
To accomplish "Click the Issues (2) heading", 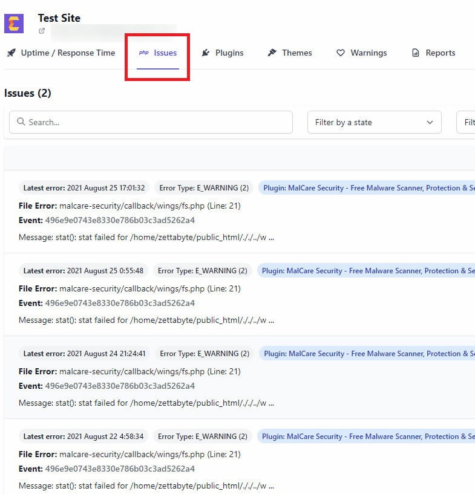I will coord(28,93).
